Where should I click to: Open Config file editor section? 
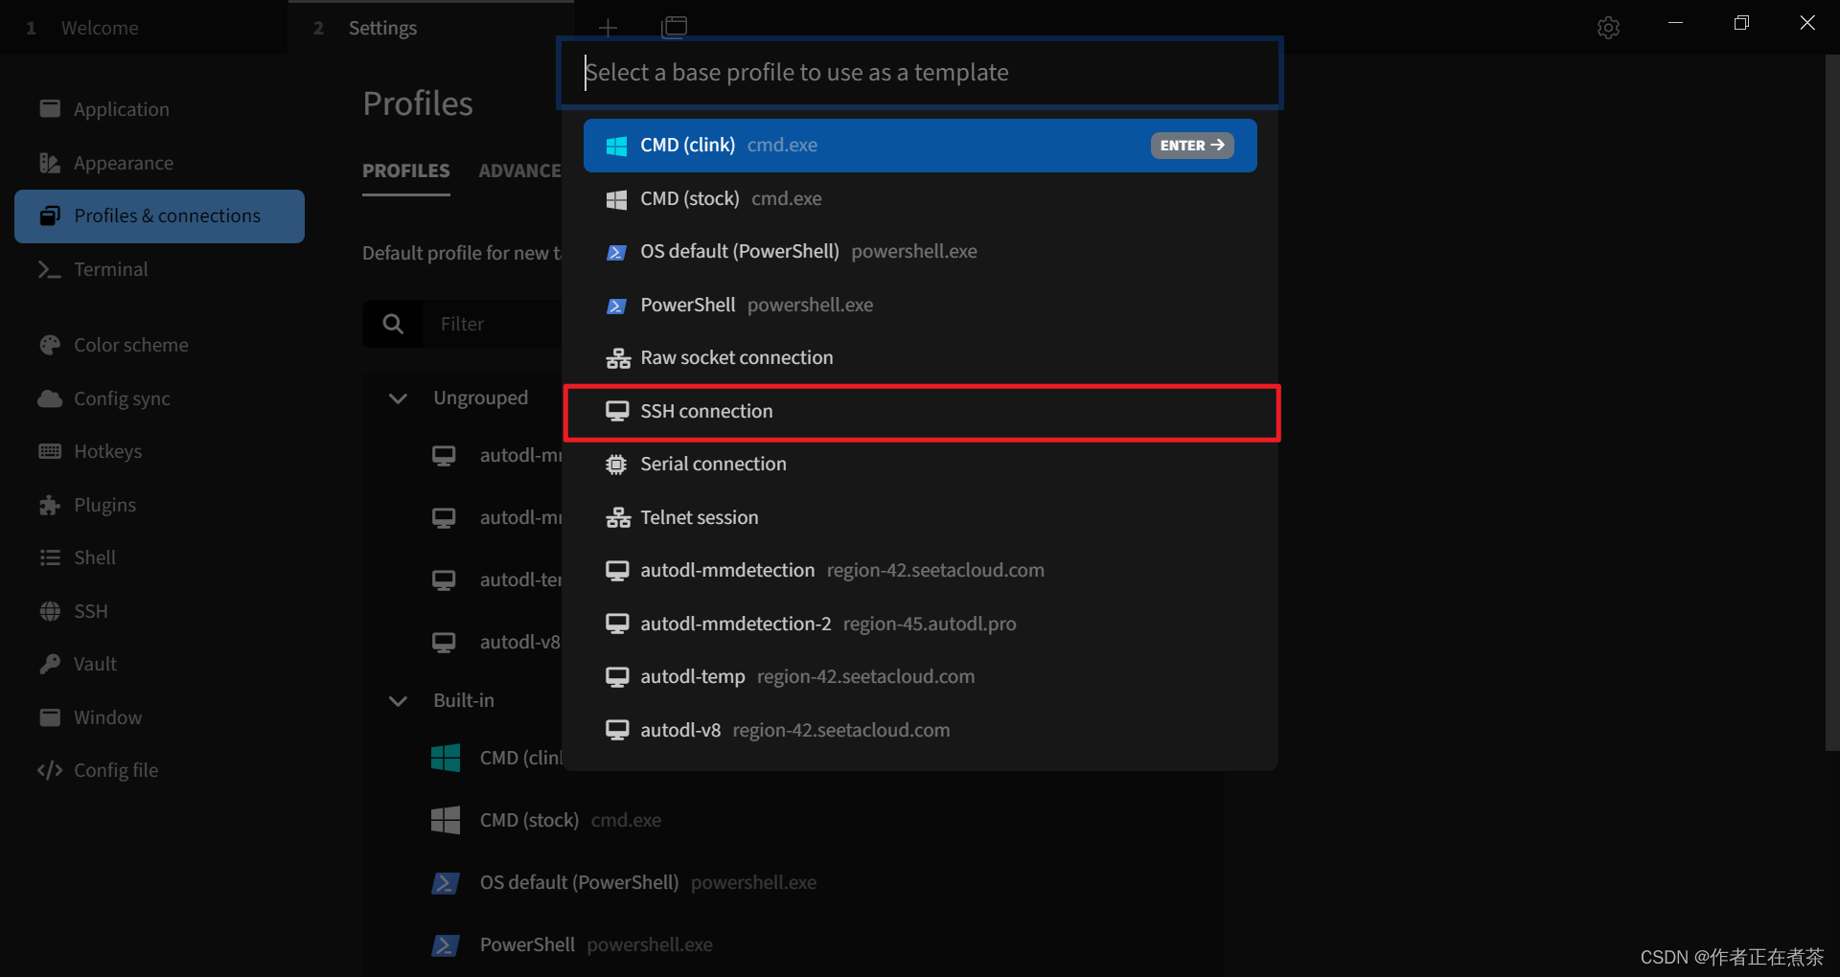[x=159, y=770]
